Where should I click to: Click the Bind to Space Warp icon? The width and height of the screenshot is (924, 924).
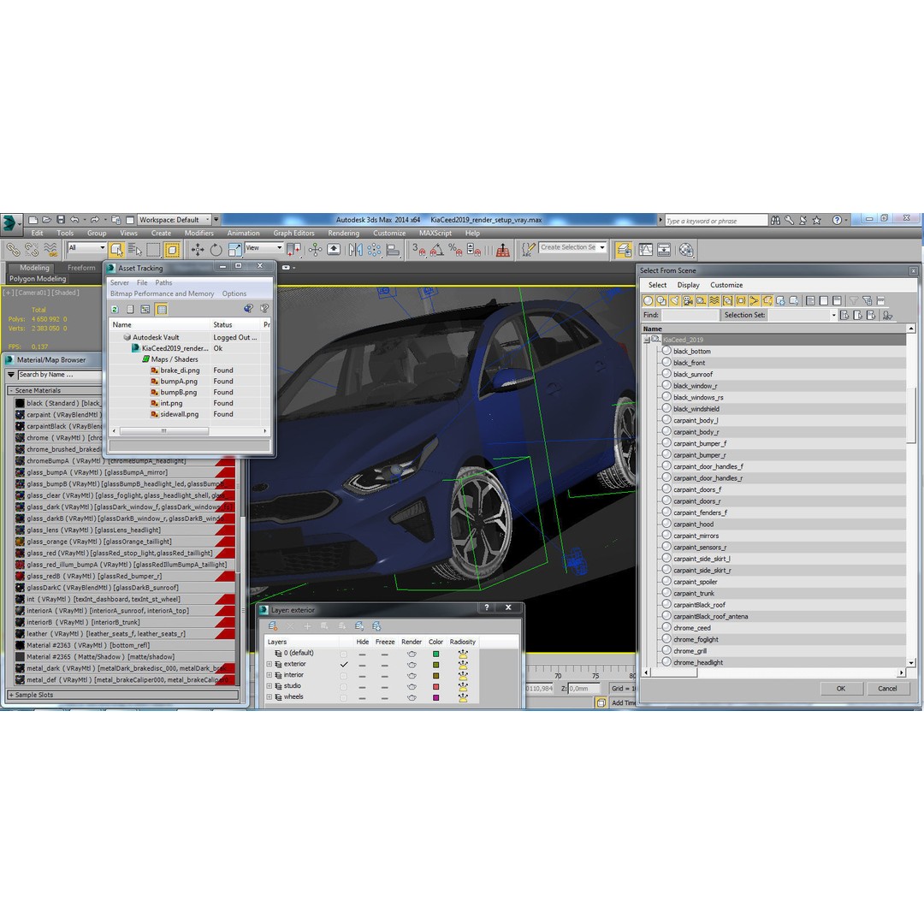(50, 250)
